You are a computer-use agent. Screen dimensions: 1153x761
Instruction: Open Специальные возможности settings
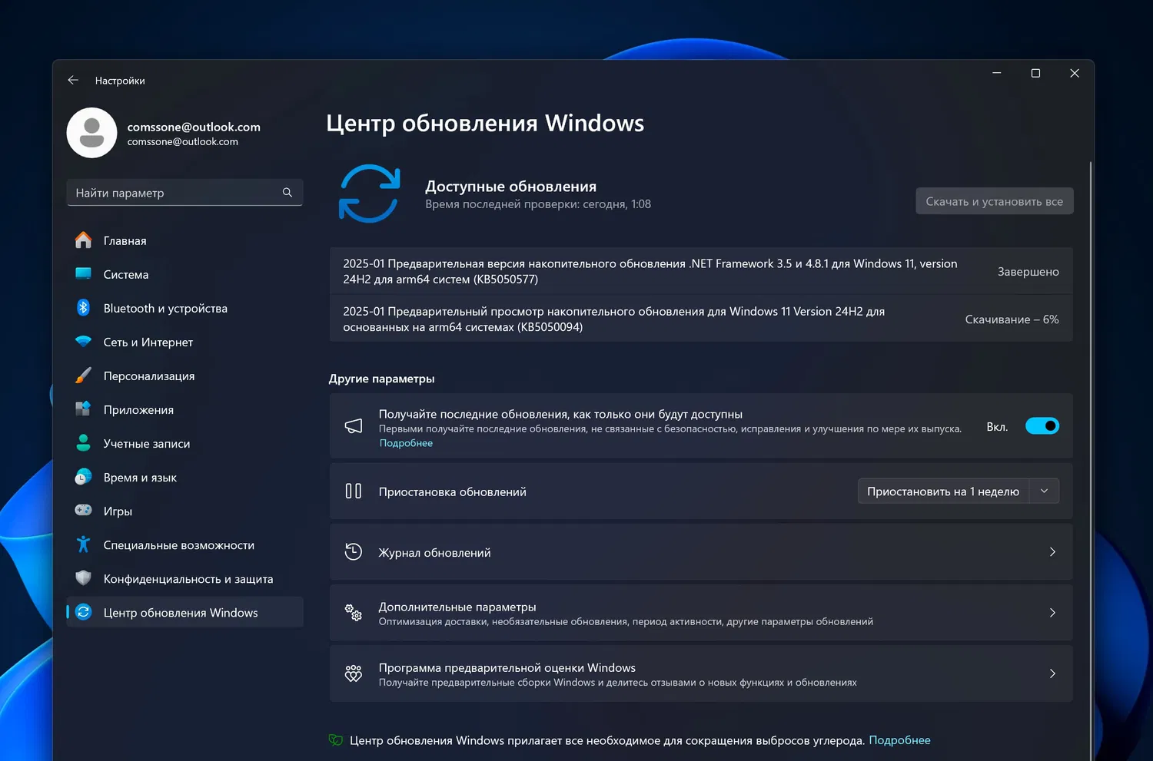184,544
